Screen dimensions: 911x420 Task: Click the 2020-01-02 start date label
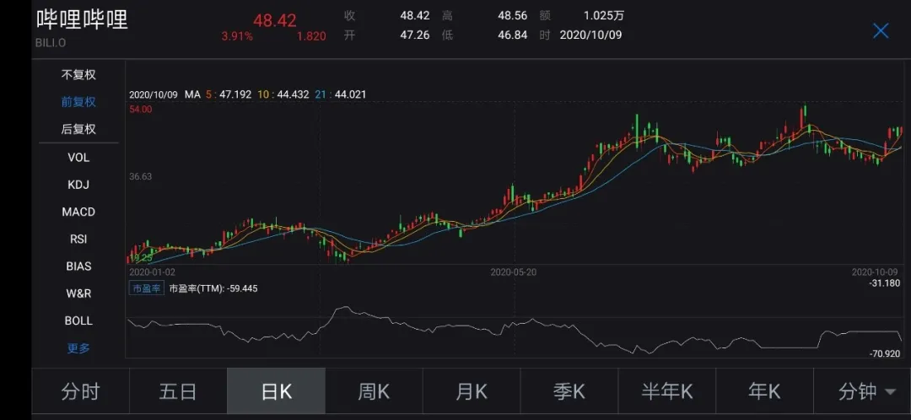tap(152, 272)
